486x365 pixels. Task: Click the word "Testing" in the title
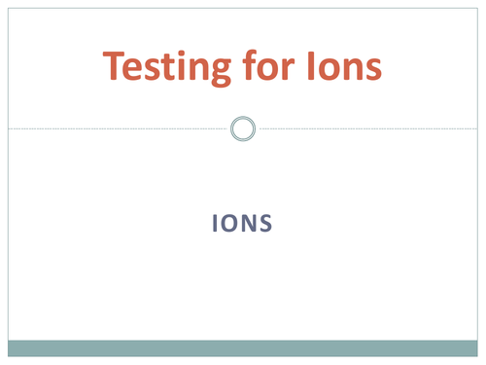(167, 67)
